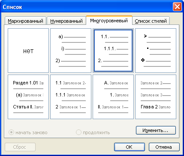Go to the Список стилей tab
184x156 pixels.
[x=151, y=21]
